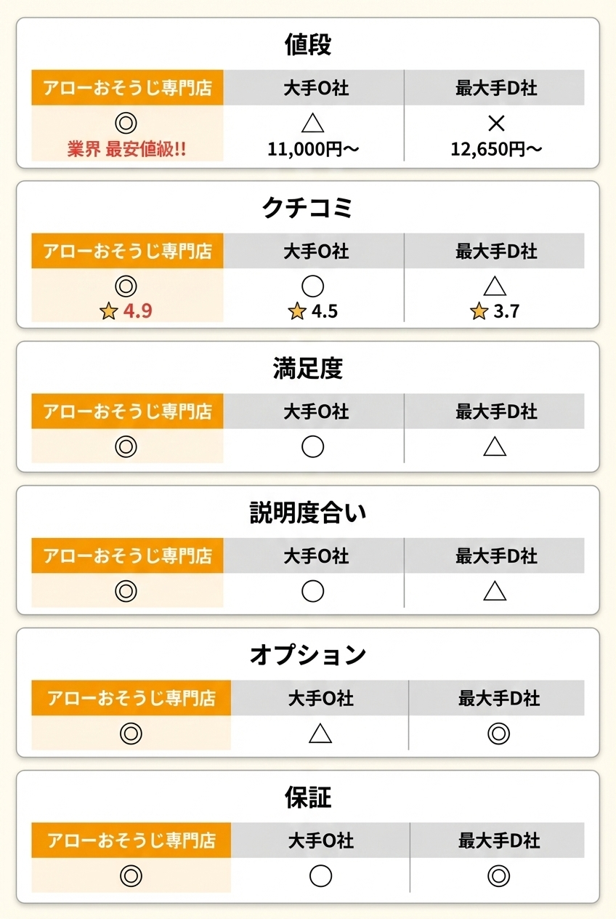Click the double circle under 最大手D社 in オプション

[498, 734]
